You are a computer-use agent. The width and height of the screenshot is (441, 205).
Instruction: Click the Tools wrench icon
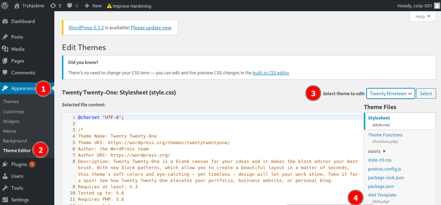(5, 188)
